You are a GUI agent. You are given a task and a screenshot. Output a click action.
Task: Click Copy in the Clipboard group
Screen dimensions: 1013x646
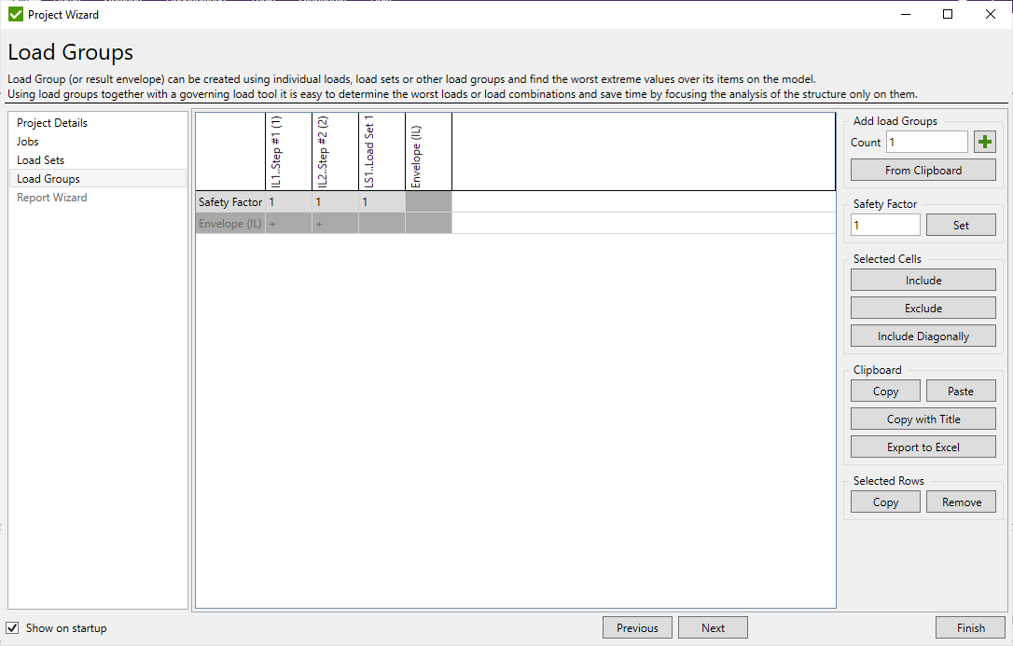[885, 392]
